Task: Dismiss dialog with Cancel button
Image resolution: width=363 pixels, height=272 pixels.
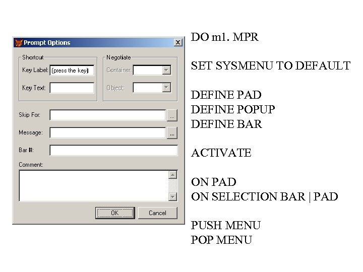Action: (x=158, y=213)
